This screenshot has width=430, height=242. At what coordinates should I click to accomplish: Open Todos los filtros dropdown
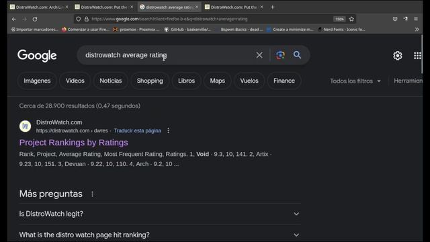355,81
